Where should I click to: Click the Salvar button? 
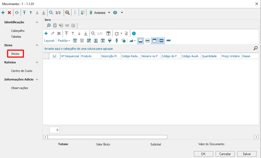tap(247, 154)
